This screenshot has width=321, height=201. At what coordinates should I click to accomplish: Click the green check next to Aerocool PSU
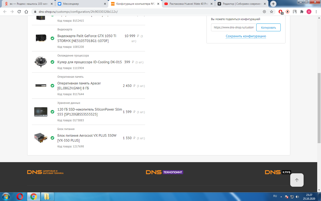click(52, 138)
